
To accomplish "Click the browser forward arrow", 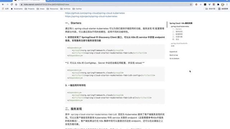I will click(7, 5).
